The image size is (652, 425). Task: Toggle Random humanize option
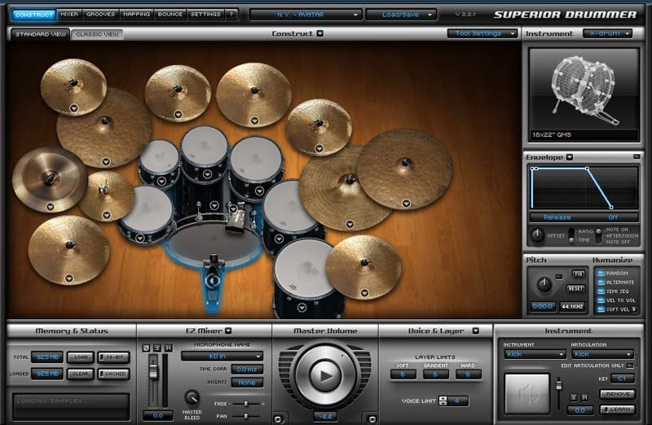(601, 273)
